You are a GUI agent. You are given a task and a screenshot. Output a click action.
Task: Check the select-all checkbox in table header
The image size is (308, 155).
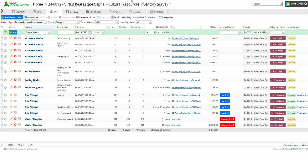[2, 27]
